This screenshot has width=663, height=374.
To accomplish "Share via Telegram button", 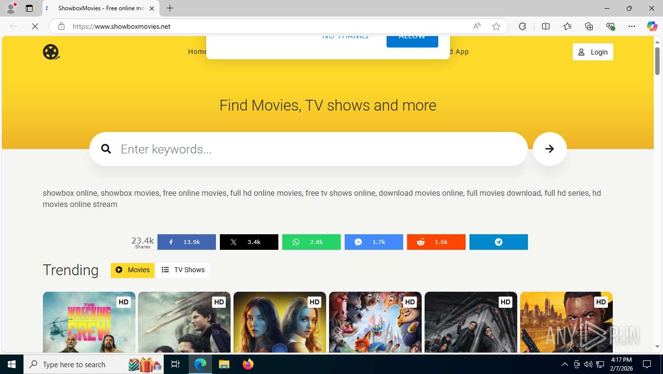I will [499, 242].
